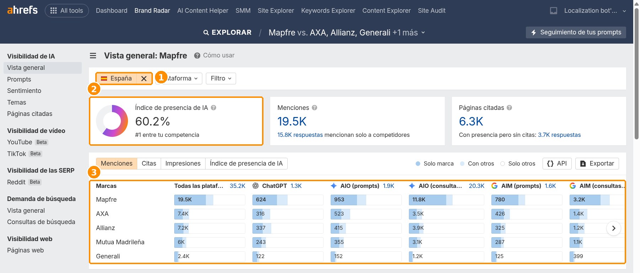640x273 pixels.
Task: Click the 3.7K respuestas link
Action: coord(559,135)
